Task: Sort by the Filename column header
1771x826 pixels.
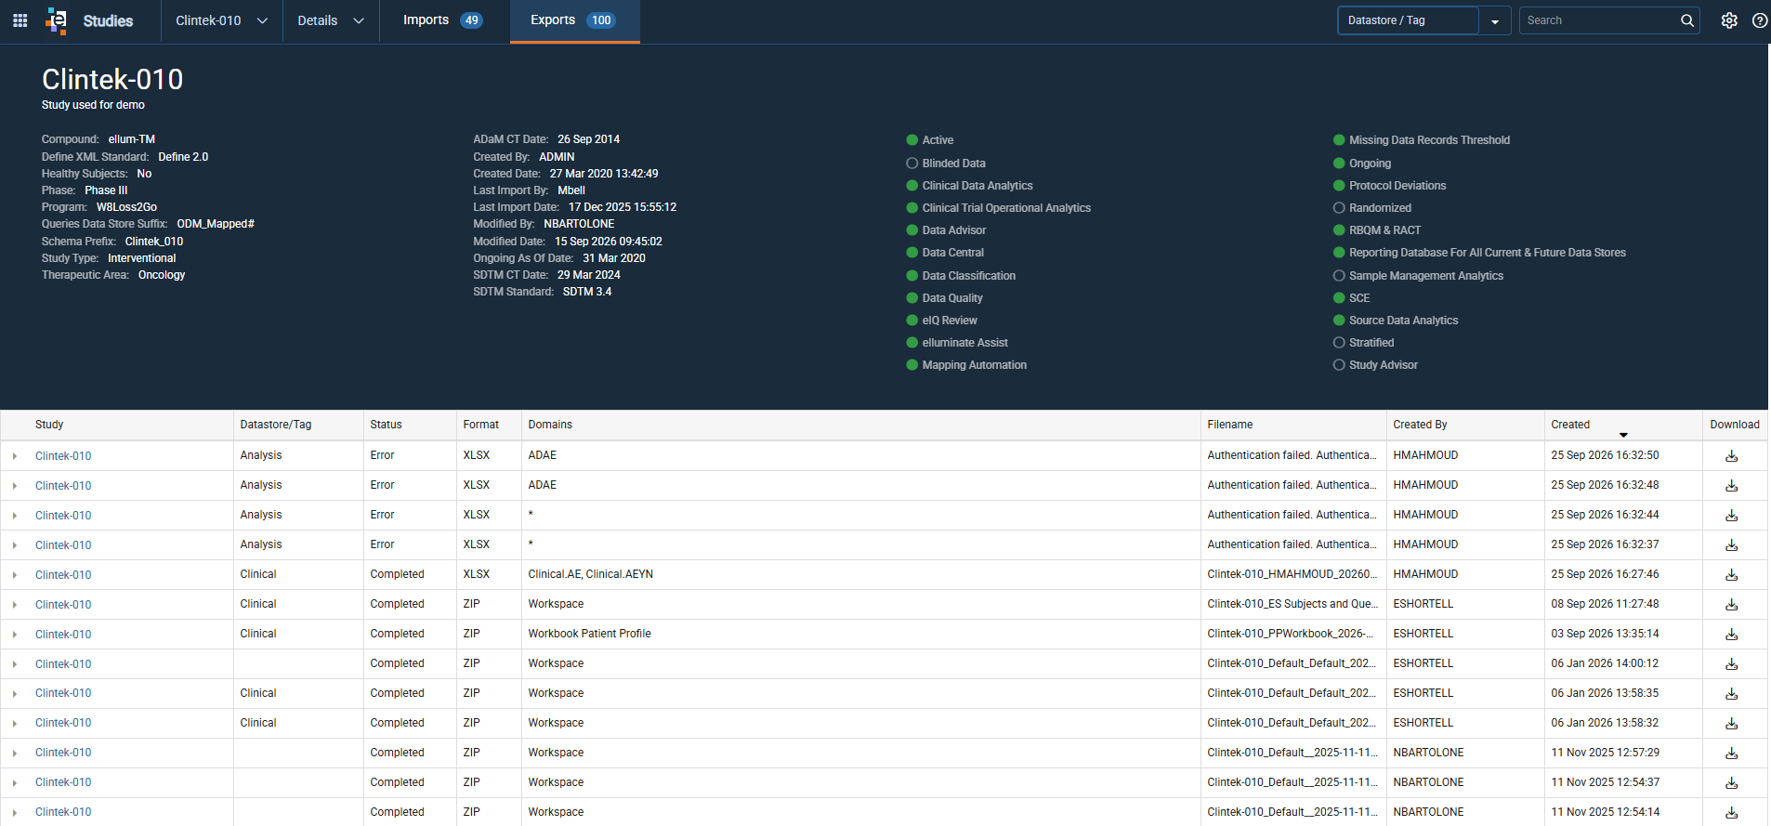Action: 1229,425
